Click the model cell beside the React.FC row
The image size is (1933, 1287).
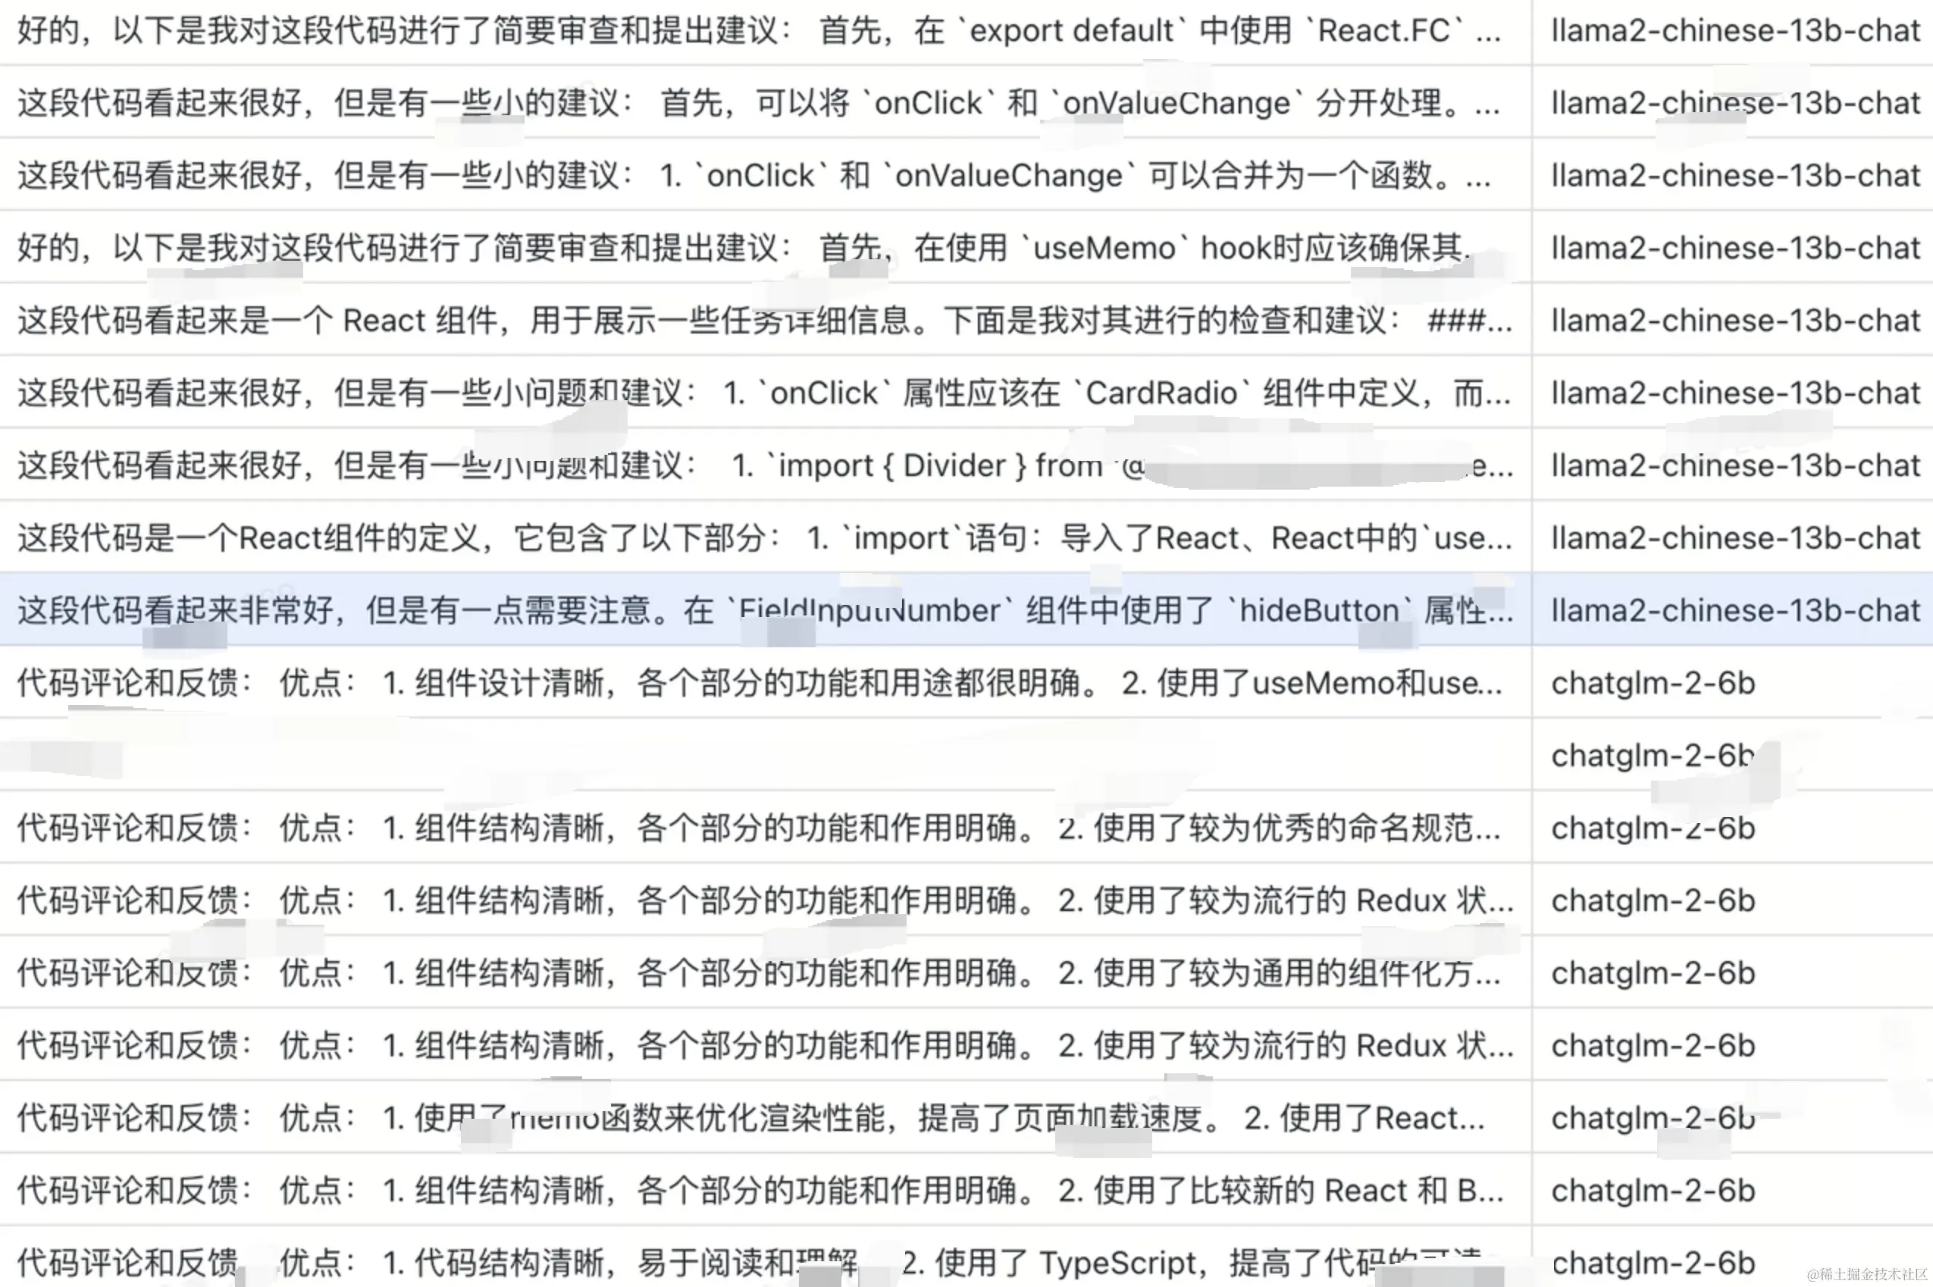[x=1734, y=31]
